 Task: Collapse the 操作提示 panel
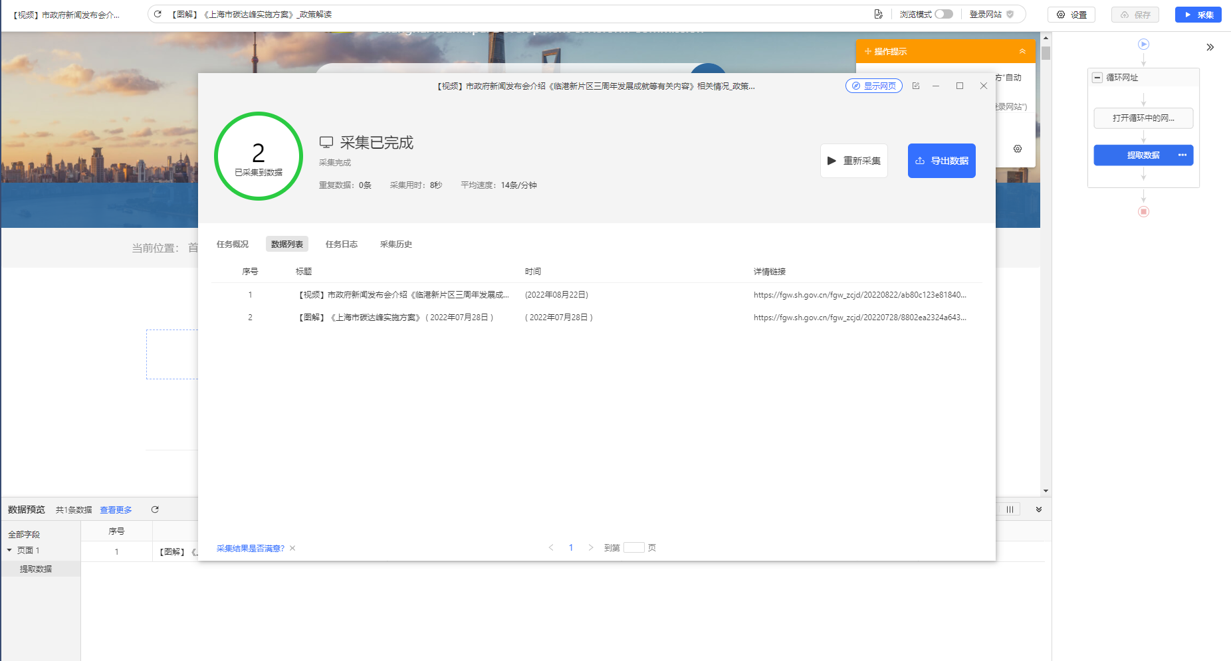click(x=1022, y=51)
